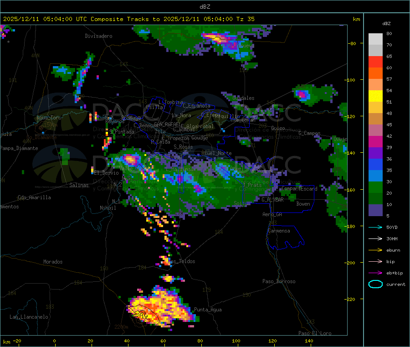Click the G_ALVEAR label

(272, 200)
